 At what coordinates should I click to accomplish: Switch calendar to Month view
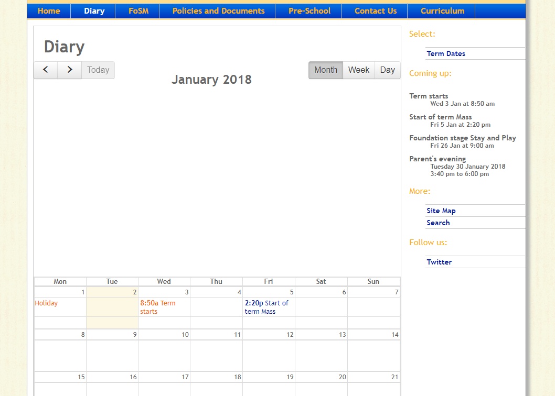tap(326, 70)
